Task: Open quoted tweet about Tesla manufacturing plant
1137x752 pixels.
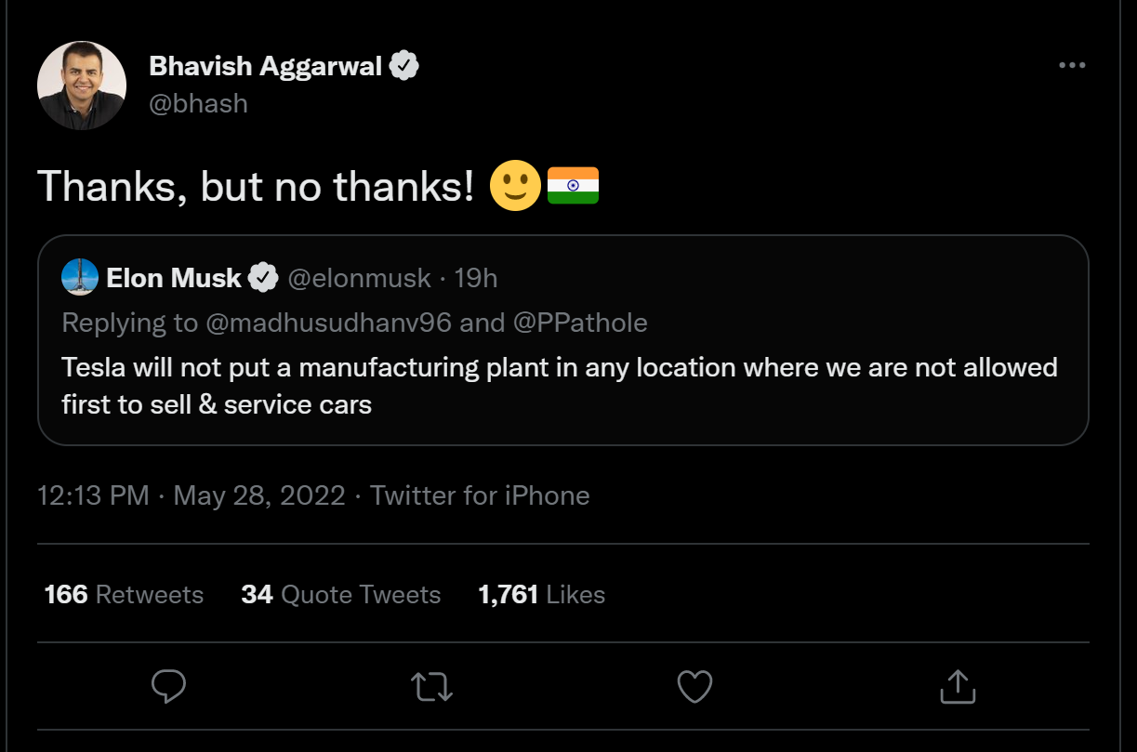Action: coord(558,386)
